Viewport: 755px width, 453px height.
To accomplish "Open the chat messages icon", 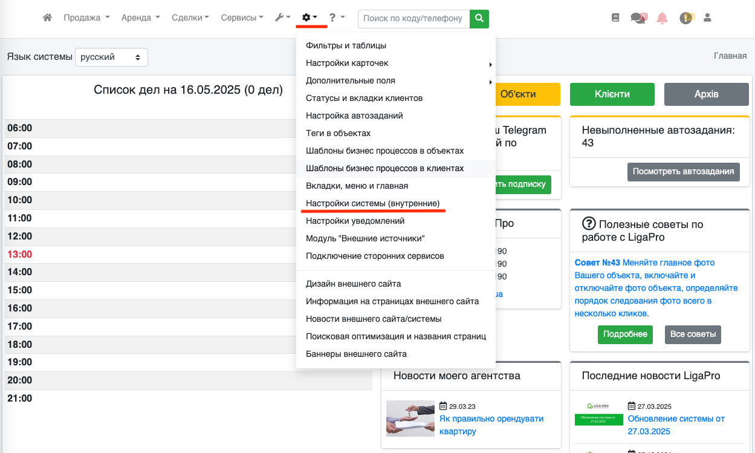I will click(x=638, y=18).
